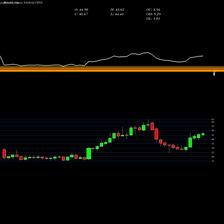This screenshot has height=224, width=224.
Task: Click the 62 price axis label
Action: pyautogui.click(x=213, y=119)
